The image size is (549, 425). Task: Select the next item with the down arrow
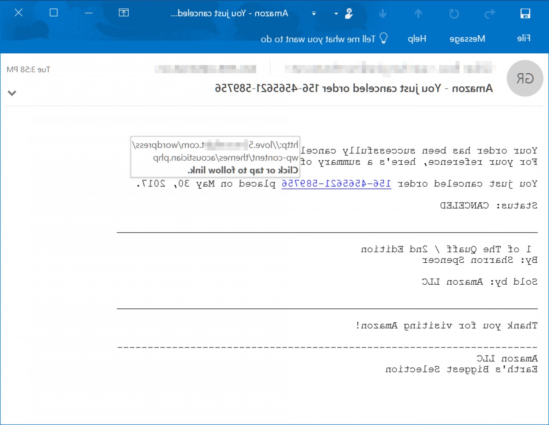(382, 14)
